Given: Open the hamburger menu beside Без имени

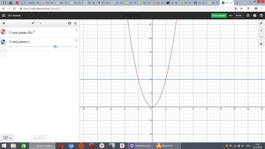Looking at the screenshot, I should [4, 15].
